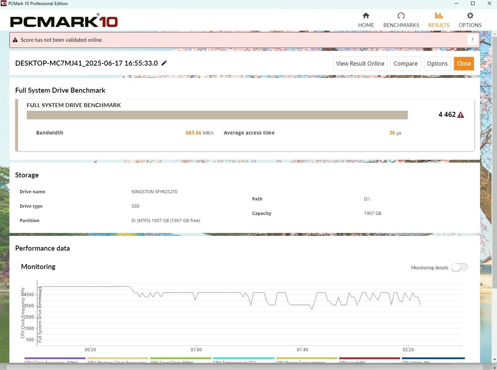Close the result with orange Close button
Image resolution: width=497 pixels, height=370 pixels.
coord(463,63)
